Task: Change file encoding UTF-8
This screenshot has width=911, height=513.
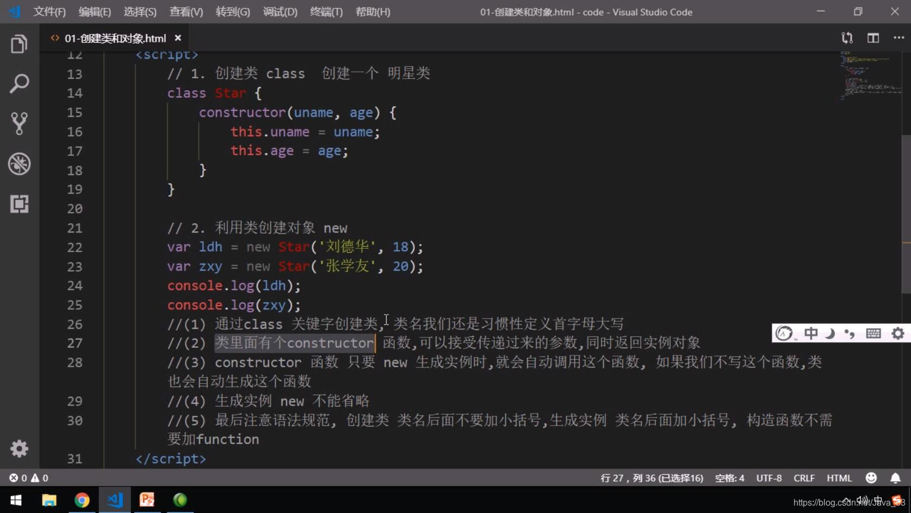Action: coord(769,478)
